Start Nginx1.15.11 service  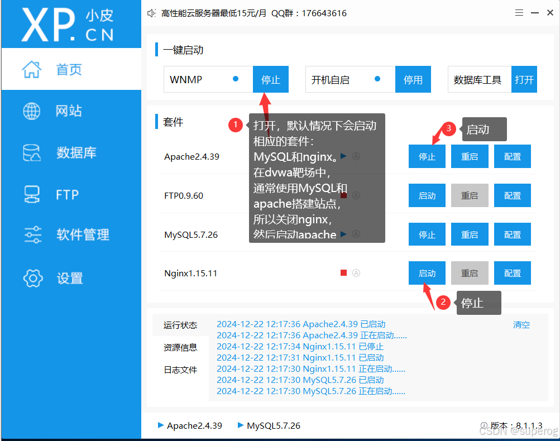coord(427,273)
